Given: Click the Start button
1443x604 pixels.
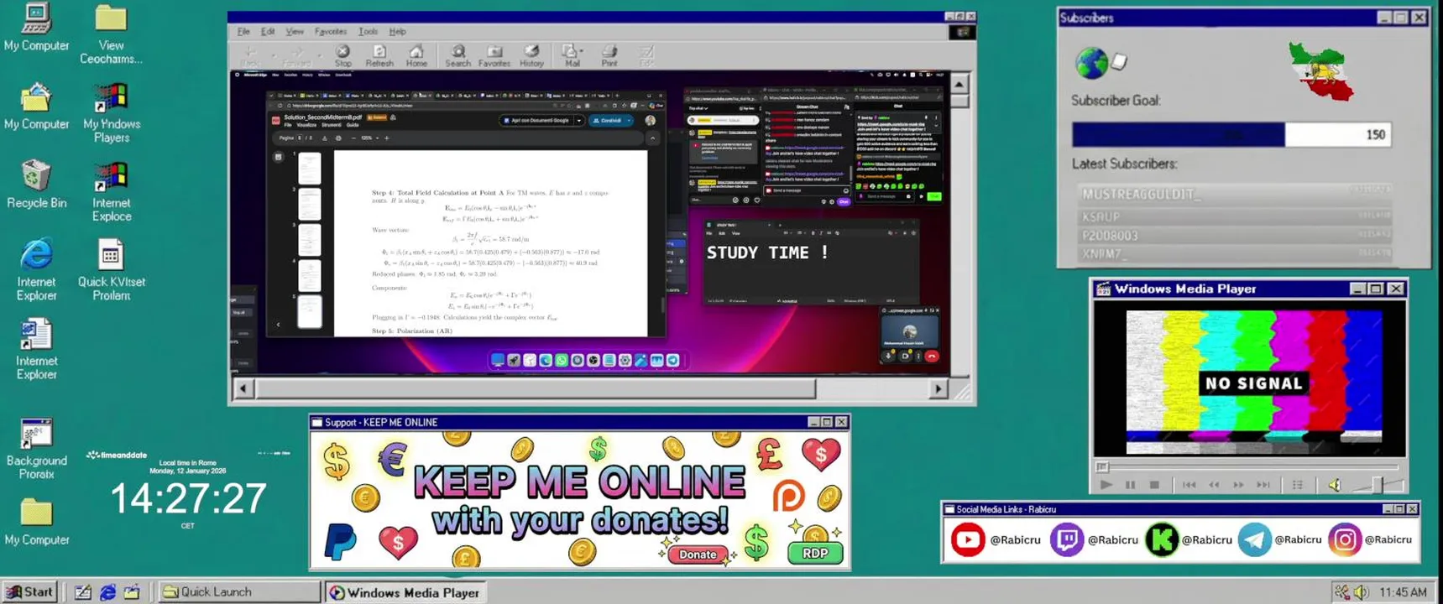Looking at the screenshot, I should 30,591.
